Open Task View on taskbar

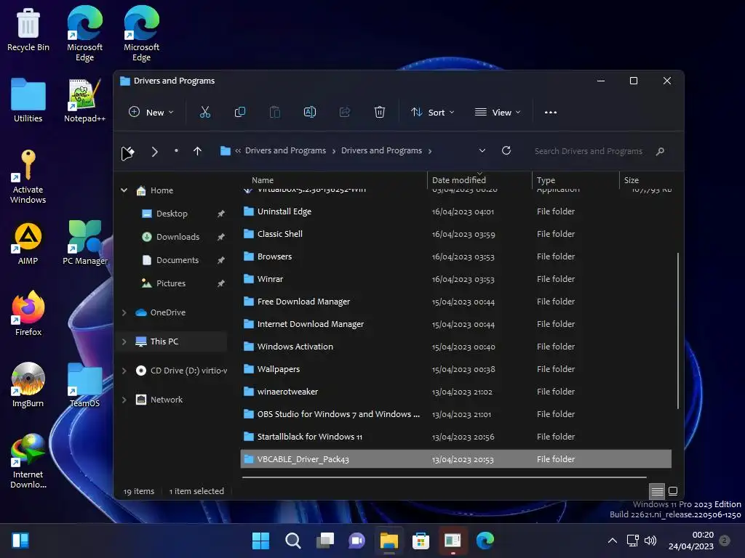(325, 541)
